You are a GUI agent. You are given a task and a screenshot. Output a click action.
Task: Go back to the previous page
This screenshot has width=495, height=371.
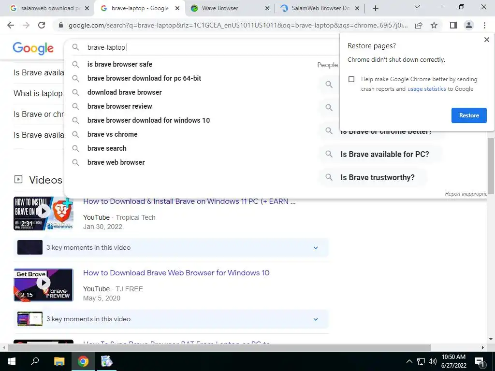click(x=11, y=25)
